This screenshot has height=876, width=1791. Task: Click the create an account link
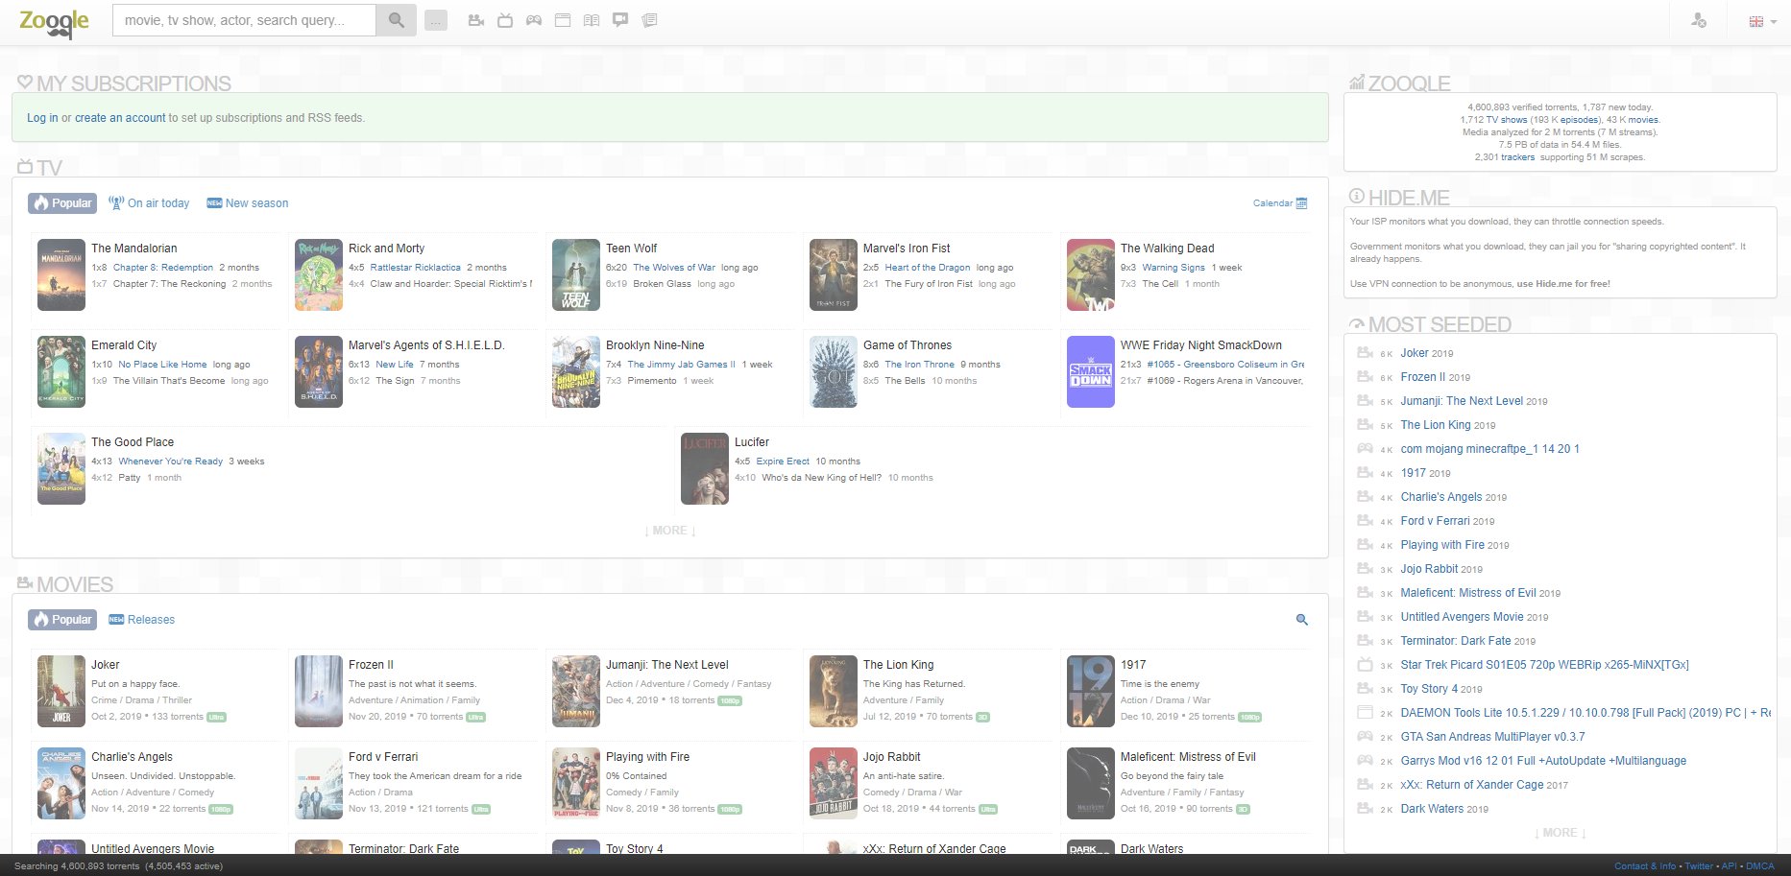[120, 118]
